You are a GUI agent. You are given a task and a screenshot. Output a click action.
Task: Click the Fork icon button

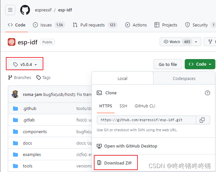[x=210, y=42]
